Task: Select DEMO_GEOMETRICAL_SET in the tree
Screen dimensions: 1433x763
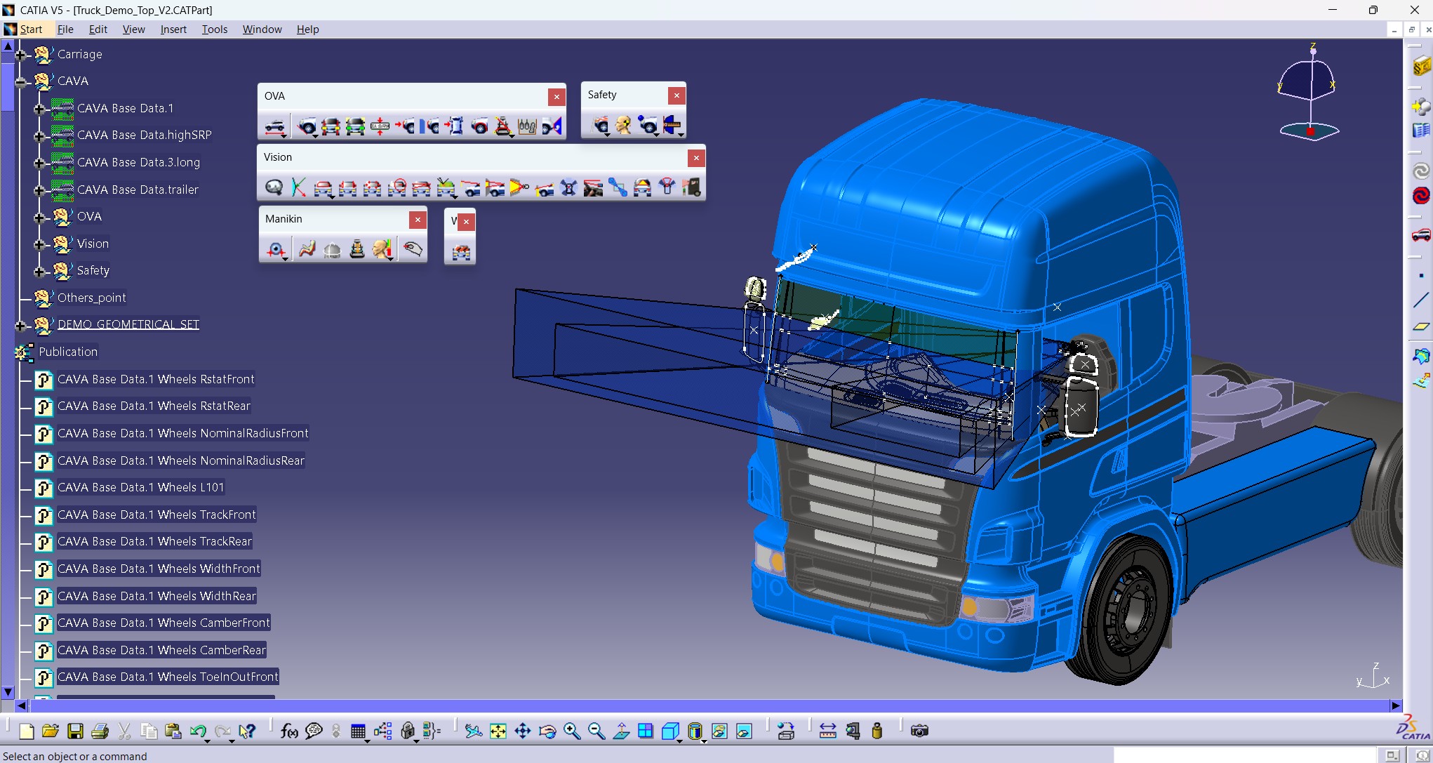Action: point(128,324)
